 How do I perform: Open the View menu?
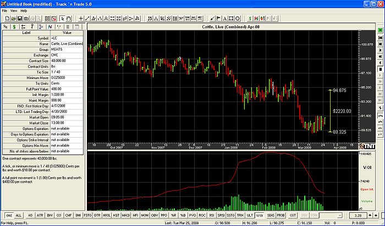14,11
